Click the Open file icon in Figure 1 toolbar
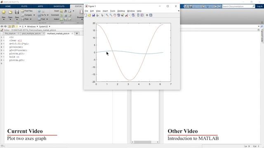This screenshot has height=148, width=264. pyautogui.click(x=90, y=15)
